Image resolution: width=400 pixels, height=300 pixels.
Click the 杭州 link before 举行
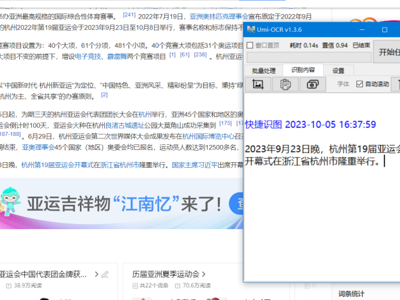[x=145, y=114]
